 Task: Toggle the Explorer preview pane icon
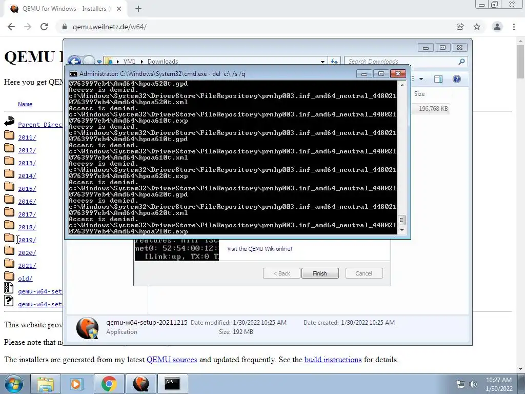pyautogui.click(x=438, y=79)
